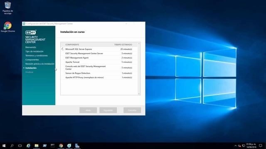Launch Internet Explorer from the taskbar

click(28, 146)
